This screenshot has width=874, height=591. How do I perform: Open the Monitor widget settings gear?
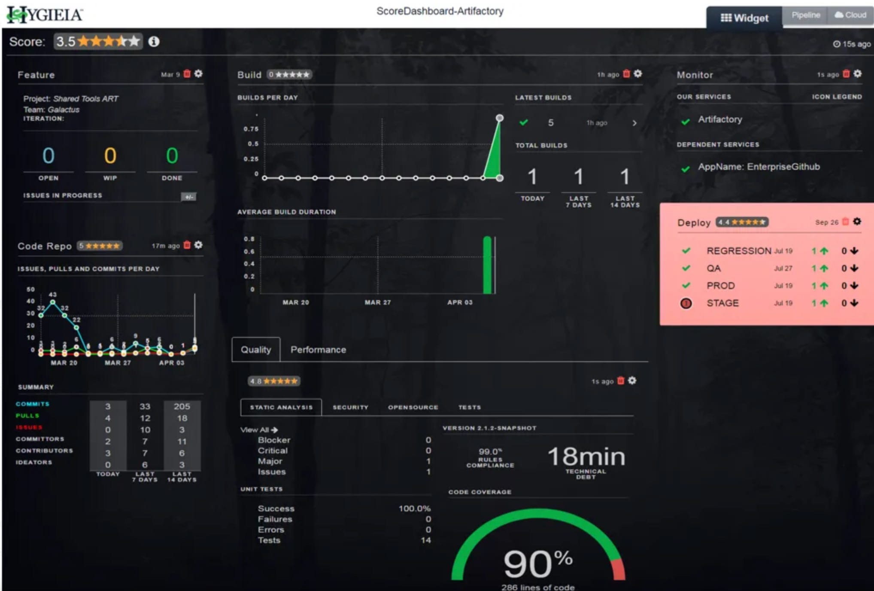coord(858,74)
